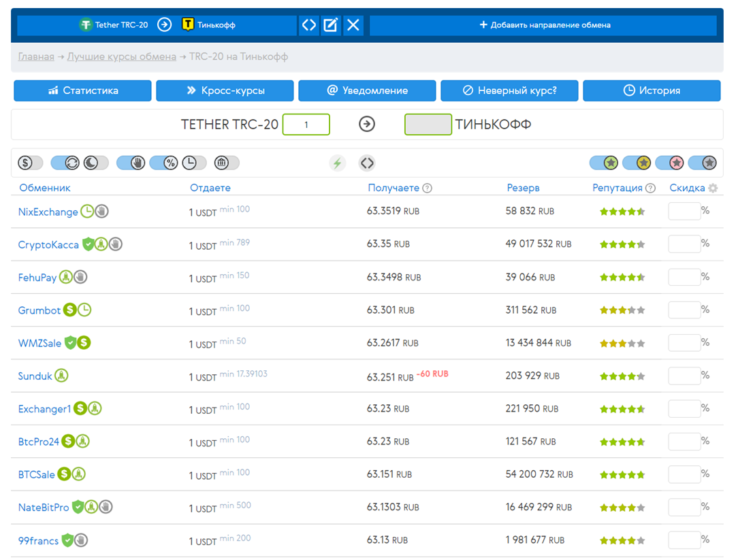The width and height of the screenshot is (738, 560).
Task: Click the Tether TRC-20 coin icon
Action: 86,24
